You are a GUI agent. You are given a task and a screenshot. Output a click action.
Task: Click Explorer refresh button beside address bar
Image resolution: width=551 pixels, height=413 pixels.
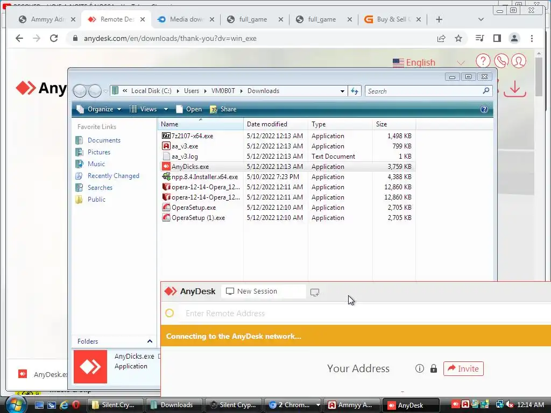[355, 91]
